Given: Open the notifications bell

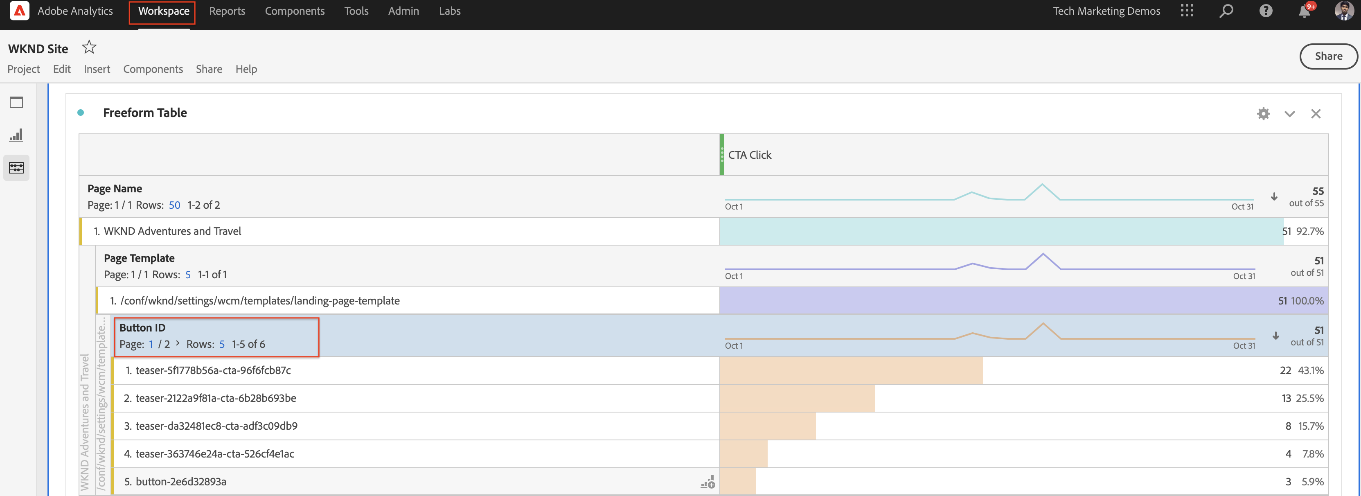Looking at the screenshot, I should click(x=1304, y=11).
